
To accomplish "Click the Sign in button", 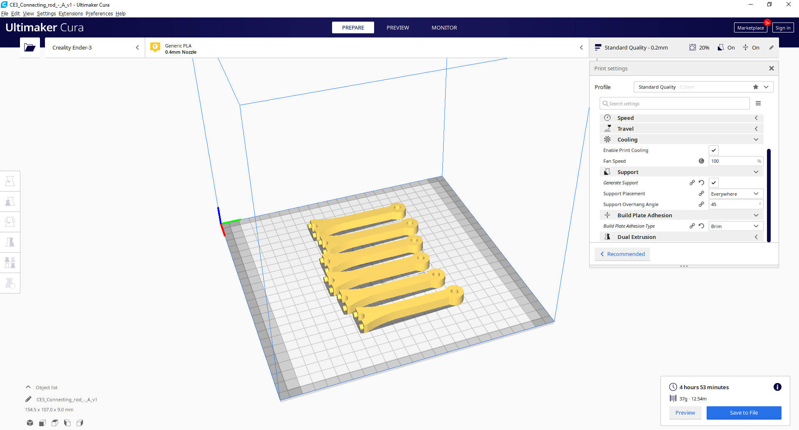I will pyautogui.click(x=783, y=28).
